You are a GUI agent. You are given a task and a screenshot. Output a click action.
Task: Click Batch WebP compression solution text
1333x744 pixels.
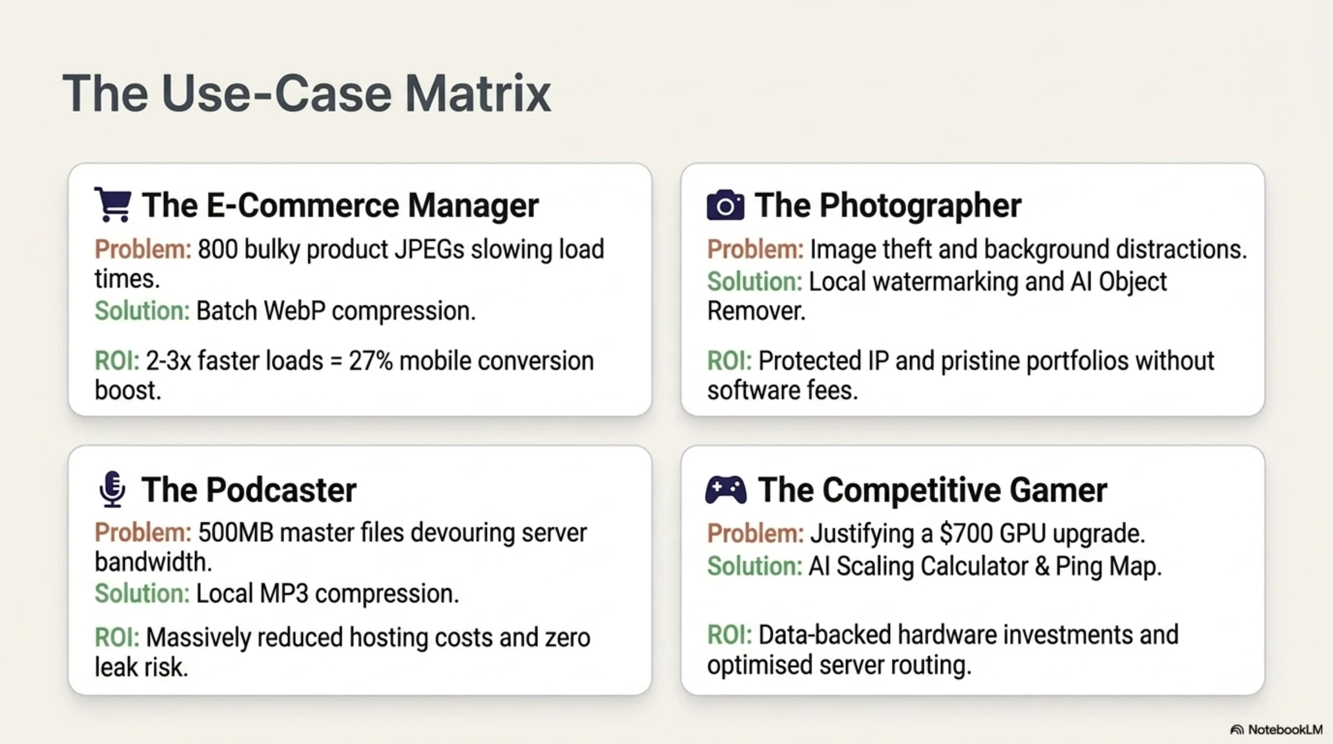[336, 311]
